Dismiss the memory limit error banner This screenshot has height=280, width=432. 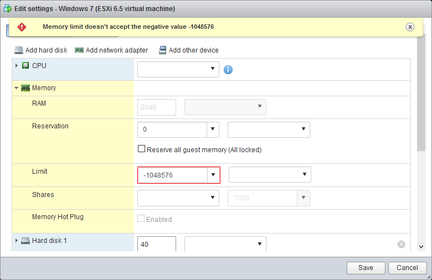pos(410,27)
